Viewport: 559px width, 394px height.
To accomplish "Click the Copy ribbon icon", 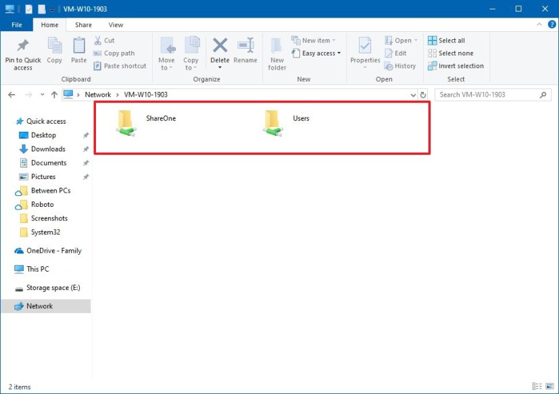I will point(55,46).
